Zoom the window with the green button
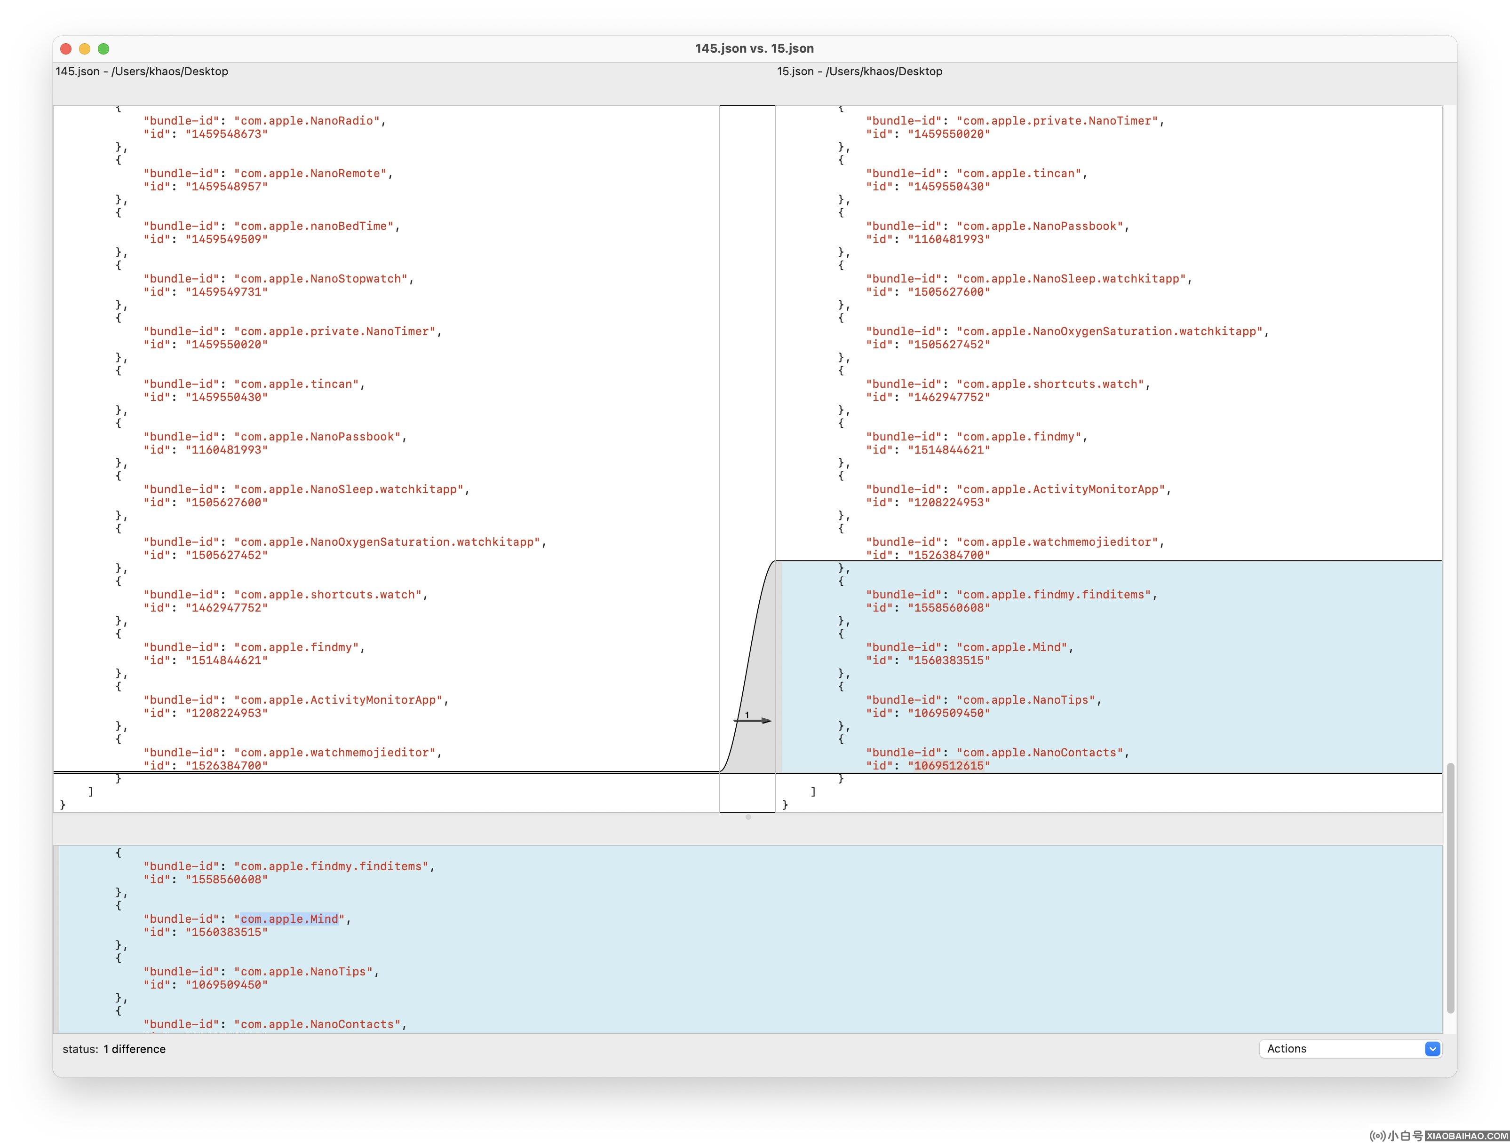Viewport: 1510px width, 1147px height. tap(104, 48)
